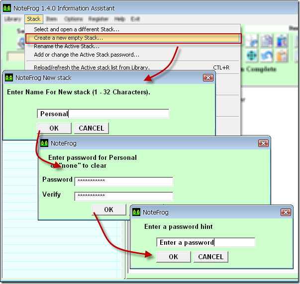
Task: Click the grid with blue arrow toolbar icon
Action: point(252,41)
